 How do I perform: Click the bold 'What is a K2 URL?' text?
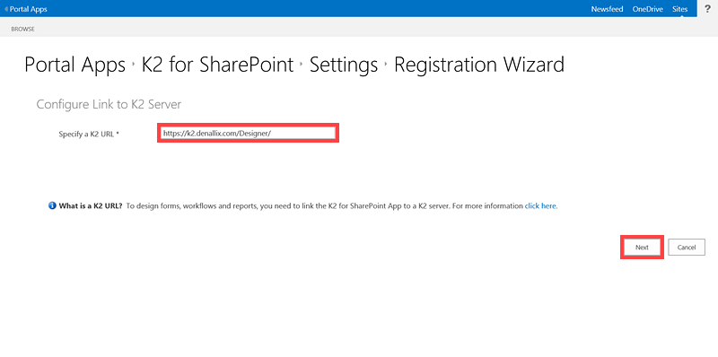[x=91, y=206]
